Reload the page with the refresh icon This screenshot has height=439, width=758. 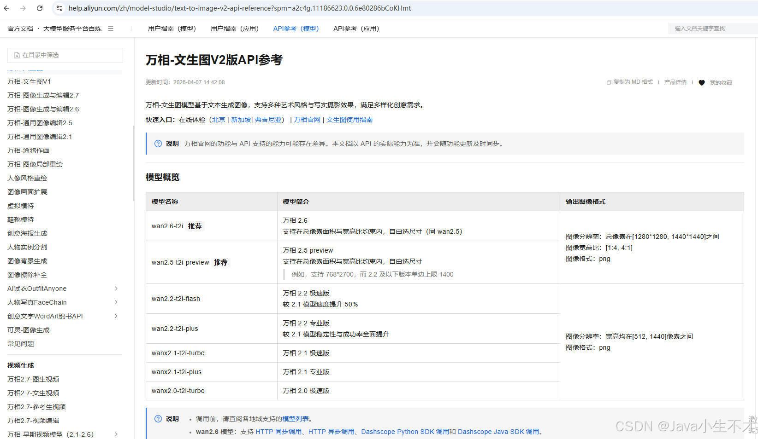coord(40,8)
